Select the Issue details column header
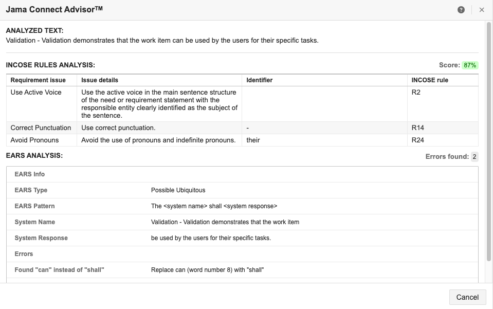Screen dimensions: 493x309 [x=100, y=80]
